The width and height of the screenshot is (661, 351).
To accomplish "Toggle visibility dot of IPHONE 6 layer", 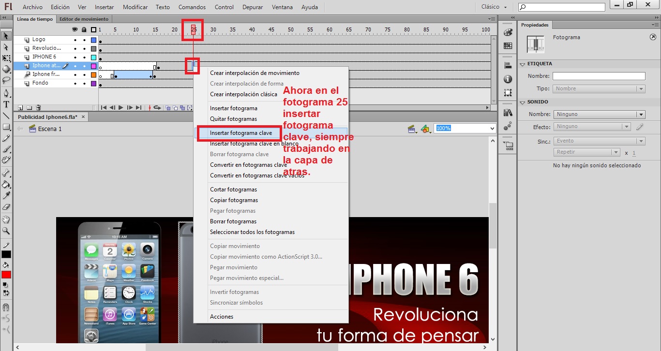I will tap(75, 57).
